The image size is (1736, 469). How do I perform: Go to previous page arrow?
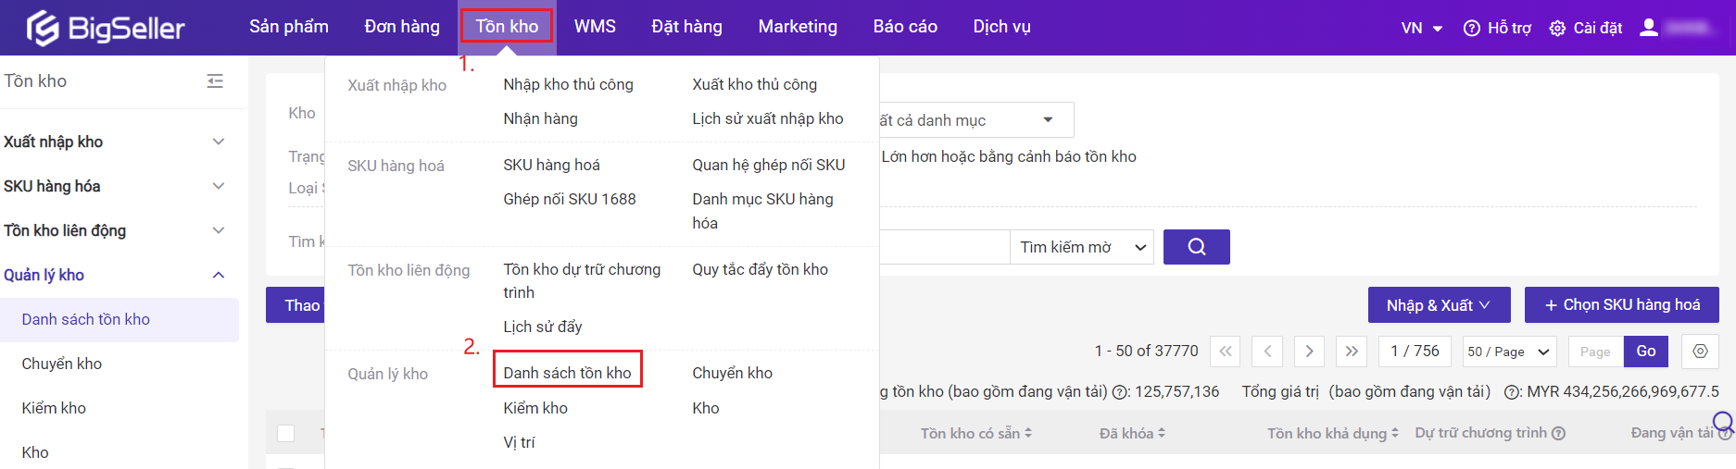(x=1267, y=352)
